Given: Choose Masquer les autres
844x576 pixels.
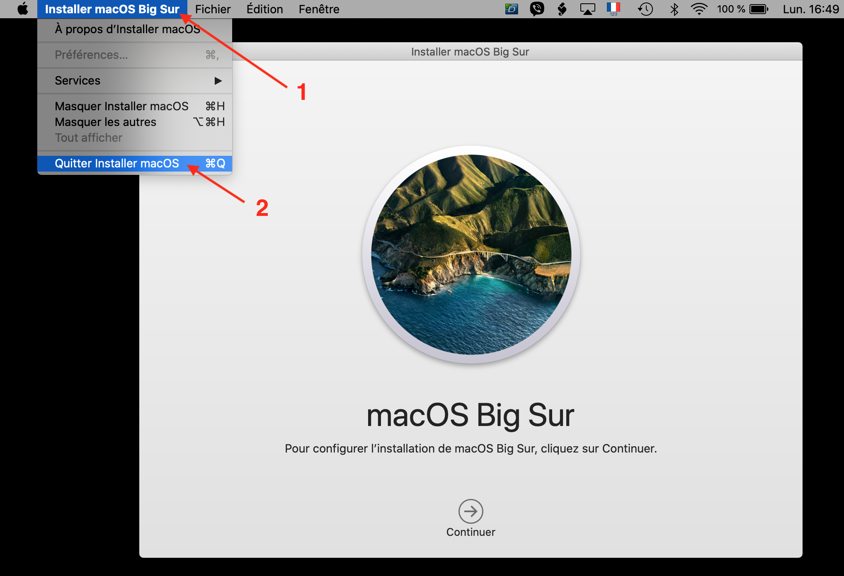Looking at the screenshot, I should [x=105, y=122].
